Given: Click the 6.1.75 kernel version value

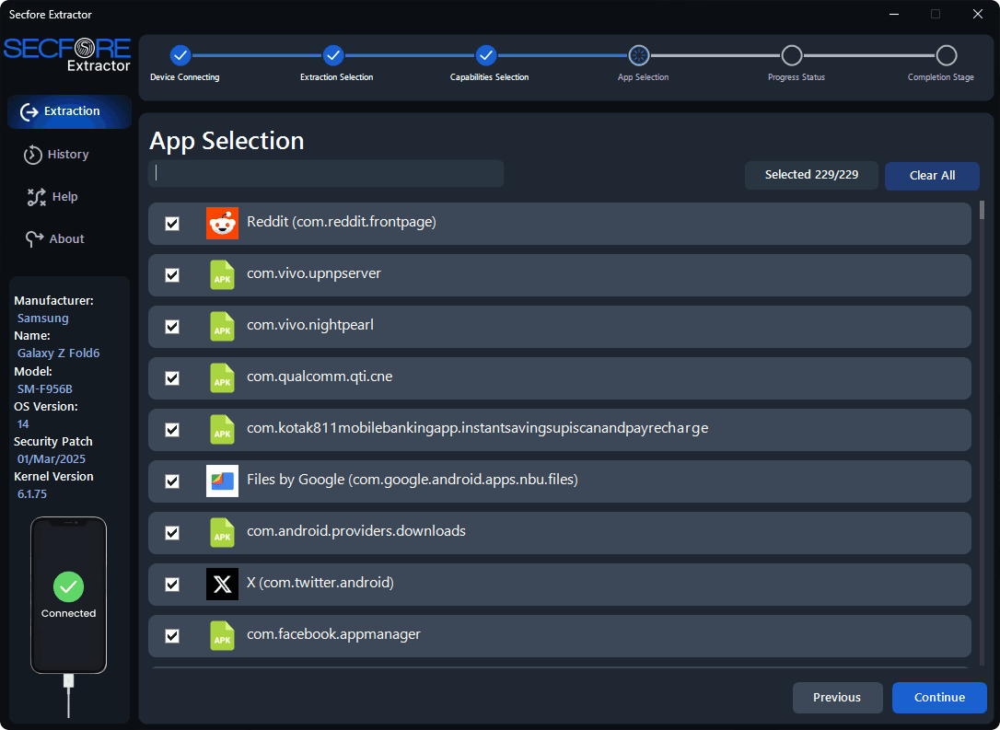Looking at the screenshot, I should 32,494.
